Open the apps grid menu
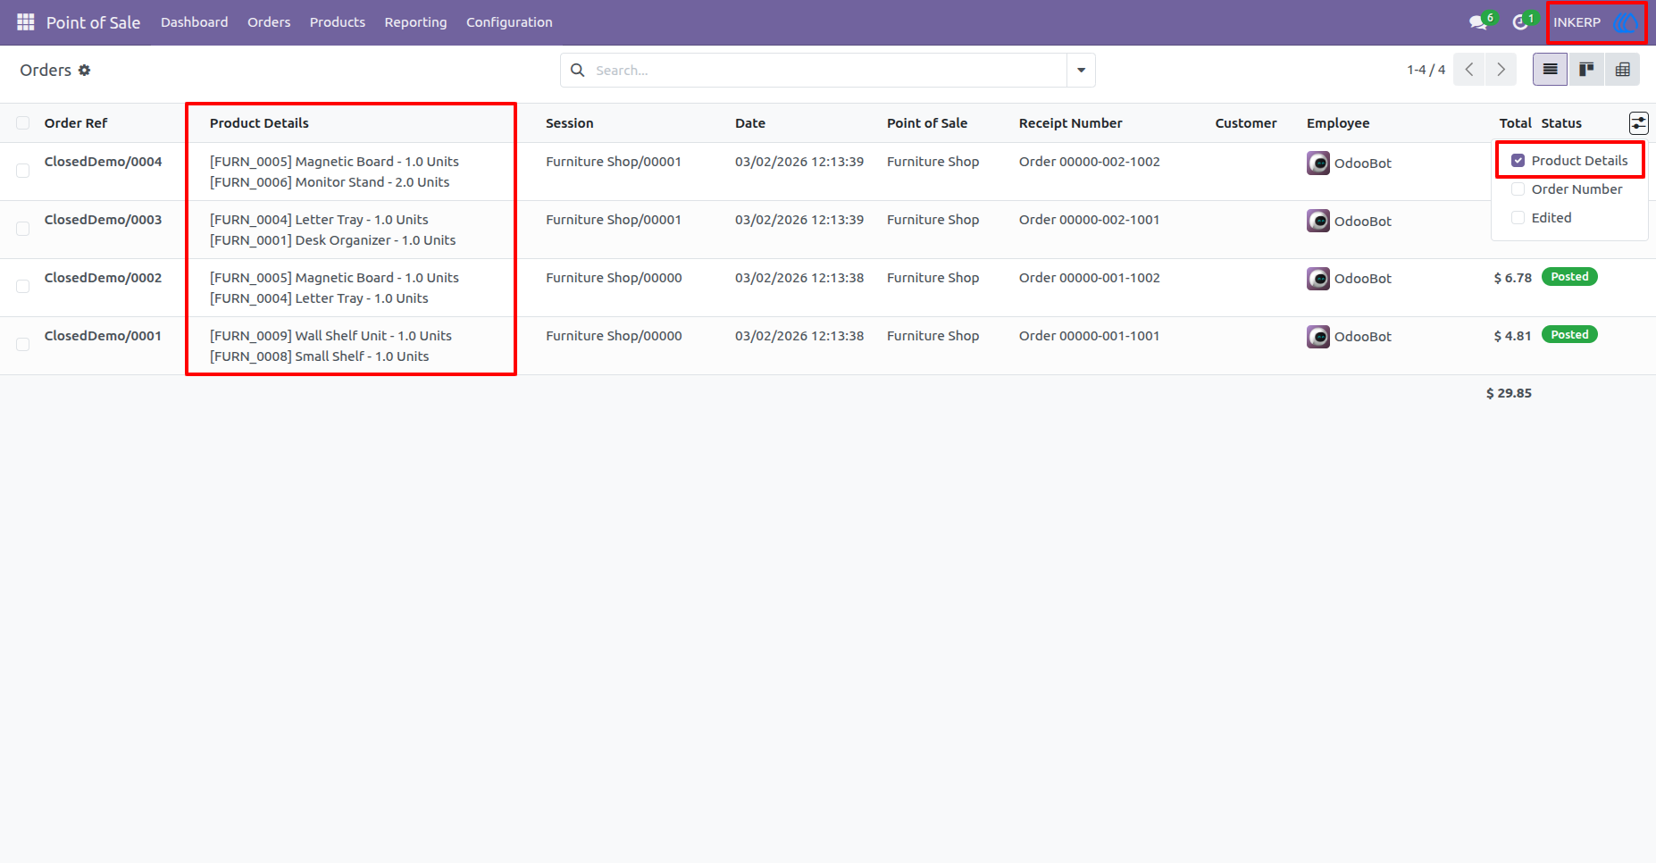Screen dimensions: 1656x863 coord(26,22)
